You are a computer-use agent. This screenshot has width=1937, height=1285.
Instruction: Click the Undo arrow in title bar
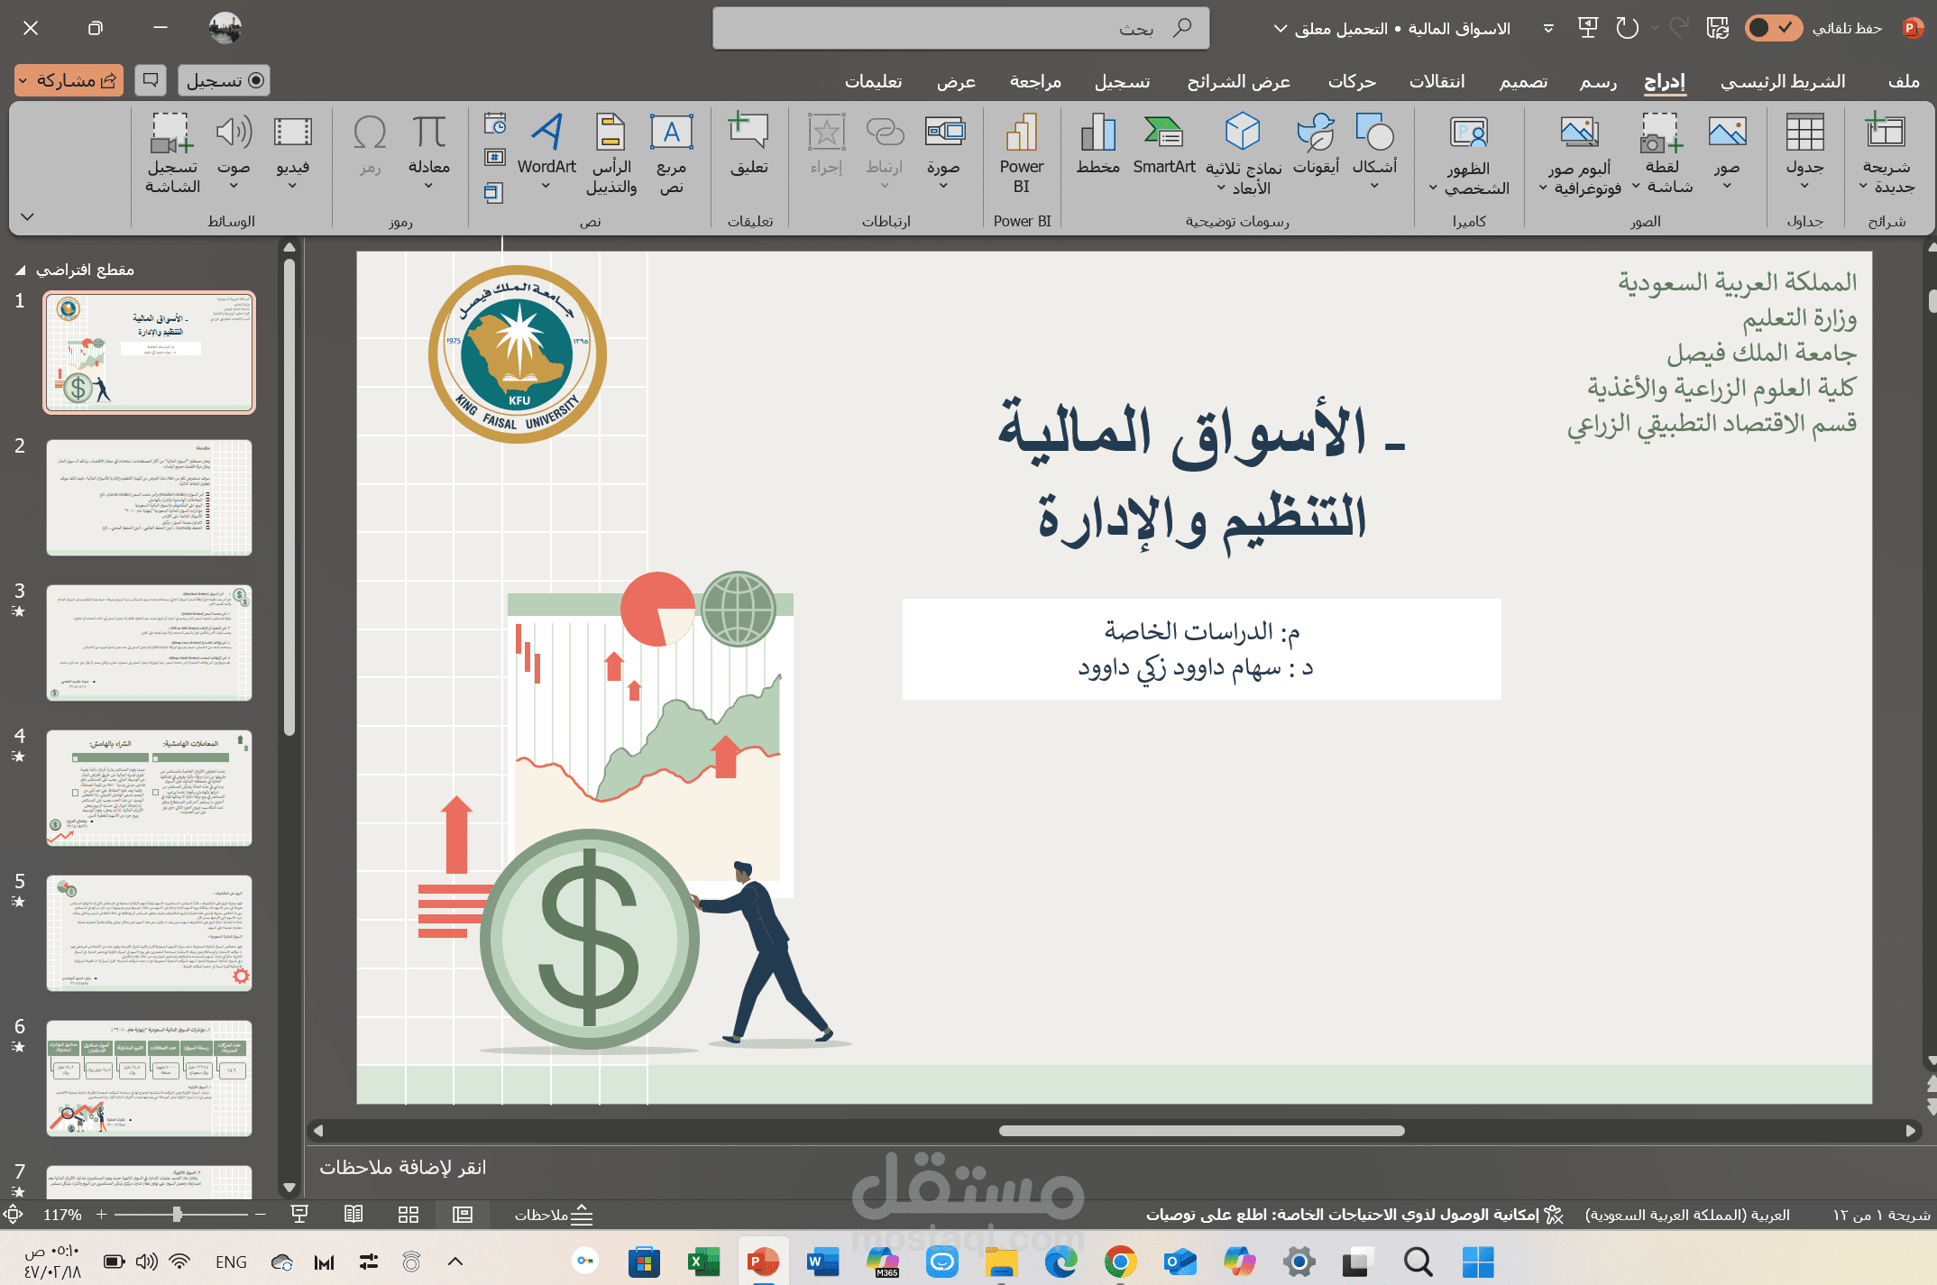click(1628, 28)
